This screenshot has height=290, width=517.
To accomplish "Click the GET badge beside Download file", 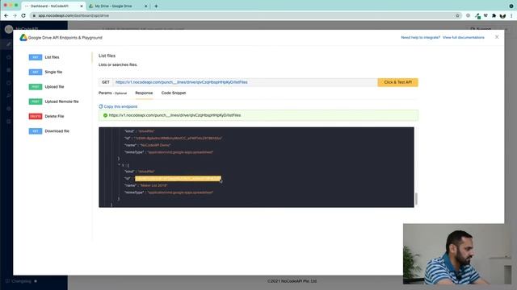I will pyautogui.click(x=36, y=131).
